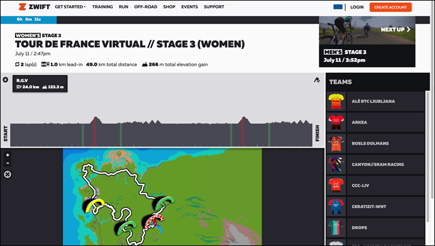The height and width of the screenshot is (246, 435).
Task: Select the Drops team row
Action: [x=375, y=228]
